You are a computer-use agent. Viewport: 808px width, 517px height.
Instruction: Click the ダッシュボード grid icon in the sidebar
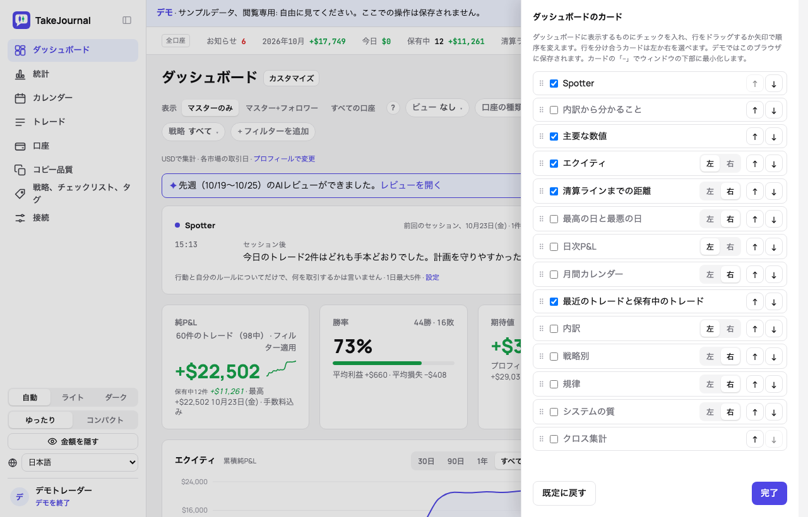coord(20,50)
